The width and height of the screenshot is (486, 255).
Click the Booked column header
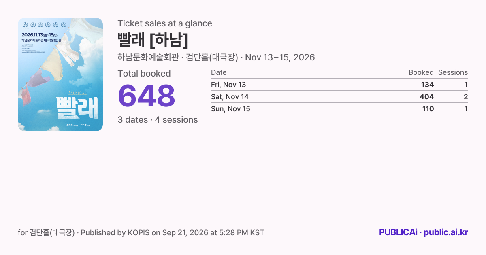421,72
